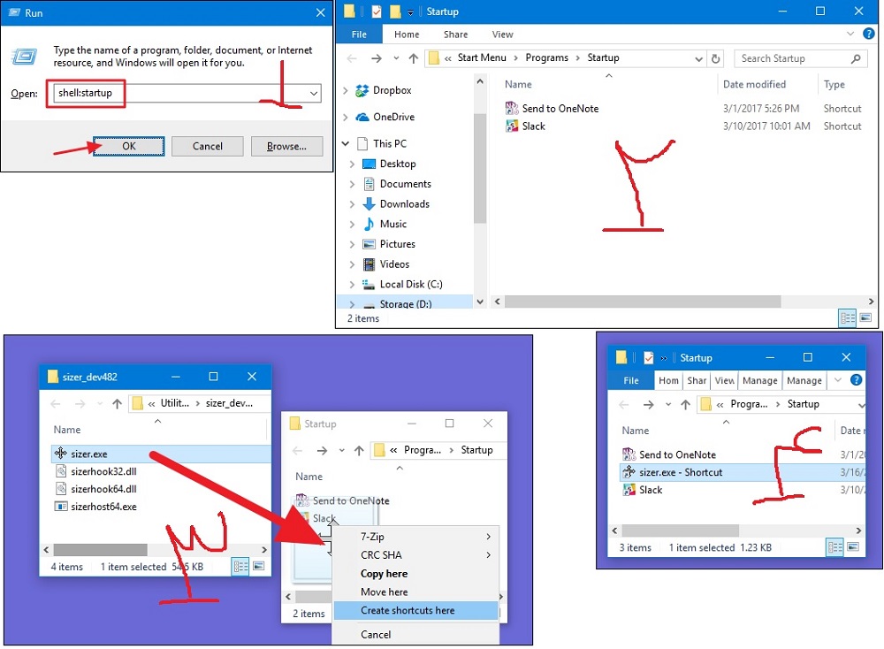The width and height of the screenshot is (884, 649).
Task: Select sizer.exe file in sizer_dev482 window
Action: pyautogui.click(x=88, y=454)
